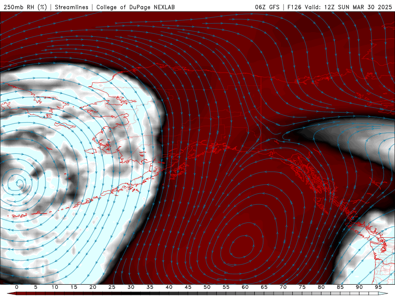Click the 'College of DuPage NEXLAB' text

pyautogui.click(x=135, y=7)
